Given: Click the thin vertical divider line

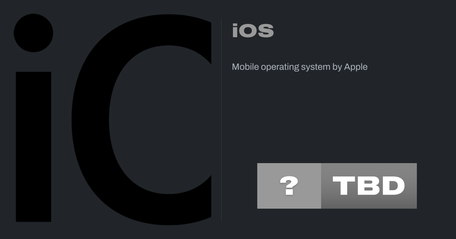Looking at the screenshot, I should pos(222,119).
